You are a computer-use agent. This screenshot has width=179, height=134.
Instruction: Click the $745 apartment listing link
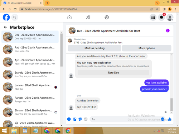(x=98, y=43)
